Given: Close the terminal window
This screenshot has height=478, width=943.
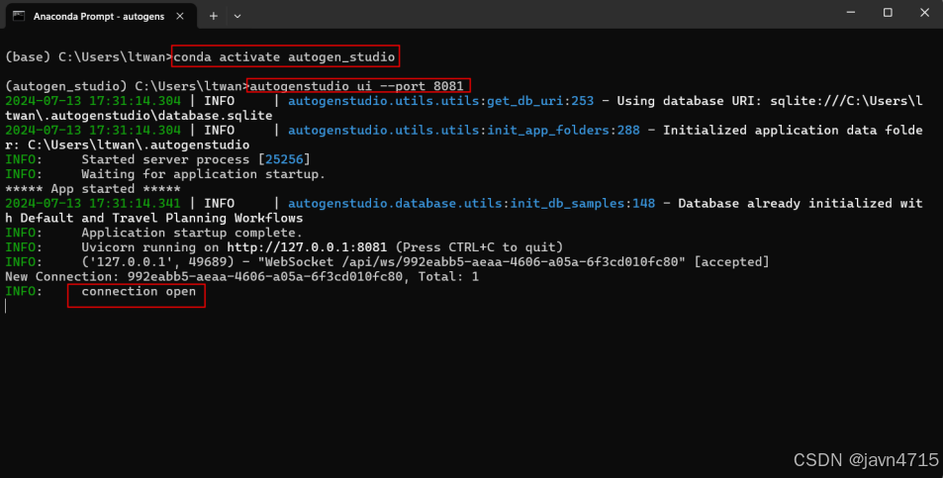Looking at the screenshot, I should (x=924, y=13).
